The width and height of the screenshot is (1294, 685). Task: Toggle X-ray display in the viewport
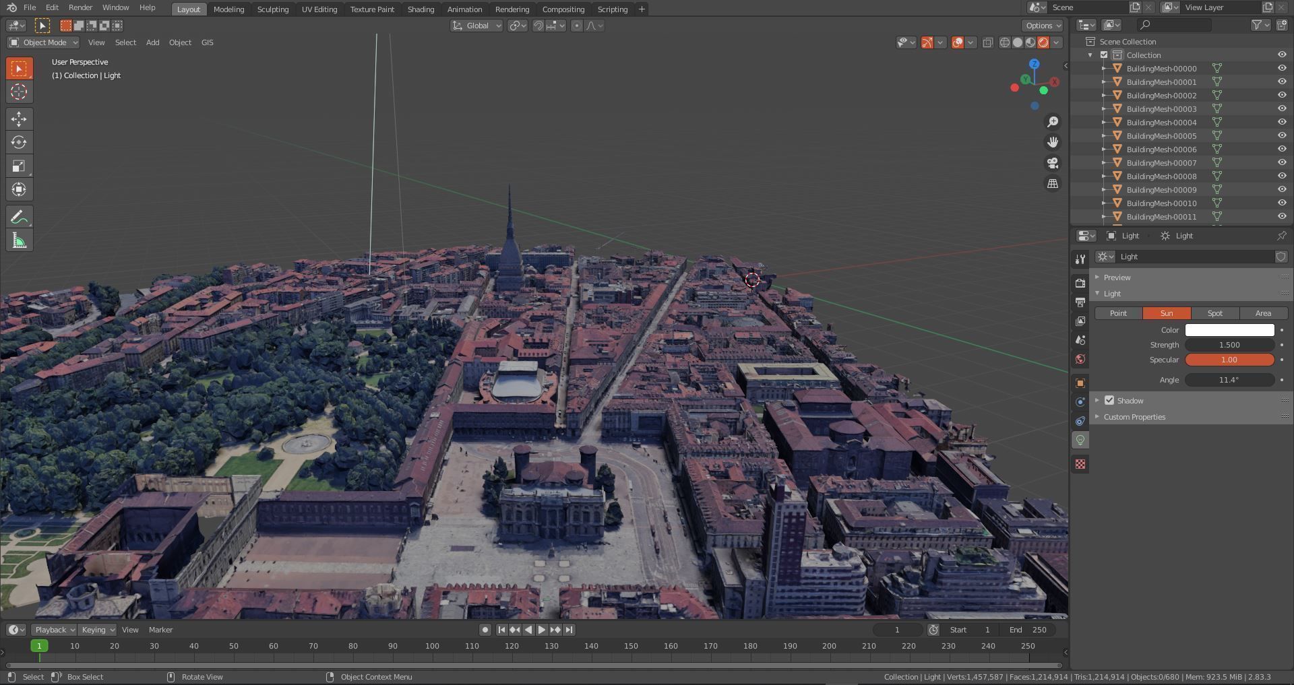click(x=987, y=42)
